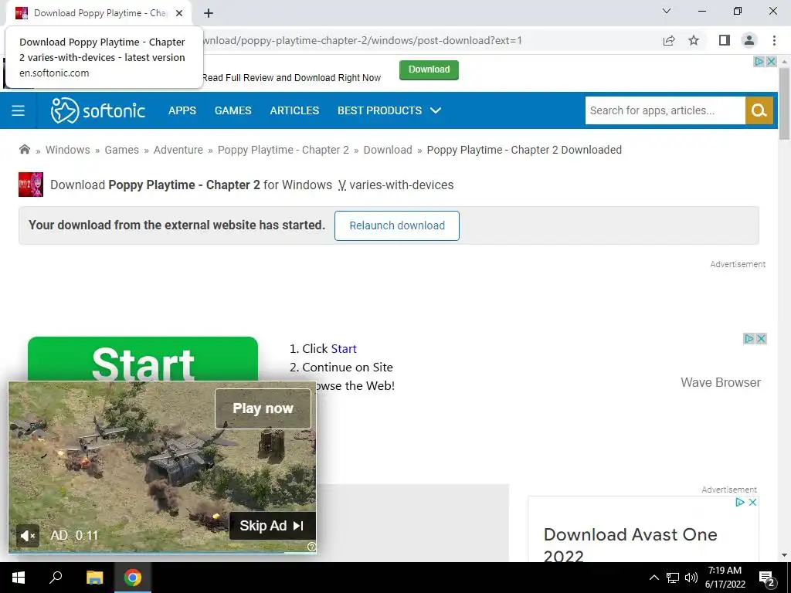Open a new tab with plus button

pos(209,13)
